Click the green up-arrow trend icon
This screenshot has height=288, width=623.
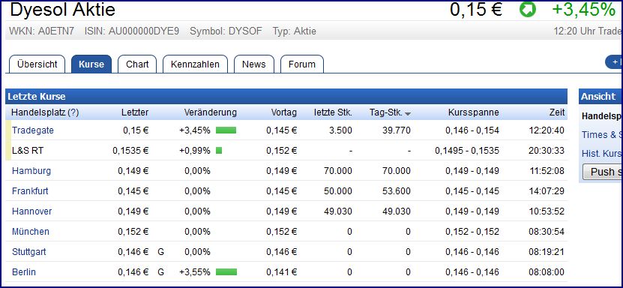tap(528, 10)
